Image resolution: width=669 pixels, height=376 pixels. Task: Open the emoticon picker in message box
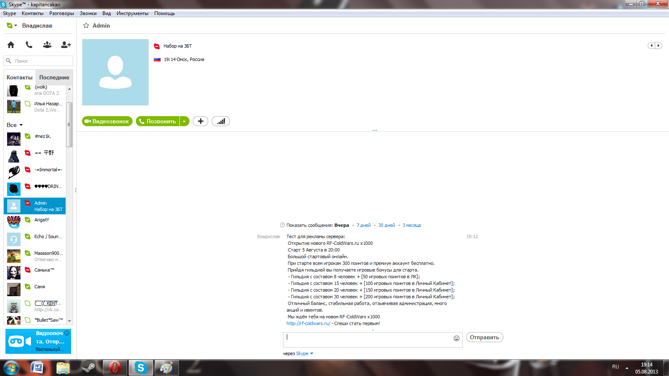pyautogui.click(x=457, y=338)
